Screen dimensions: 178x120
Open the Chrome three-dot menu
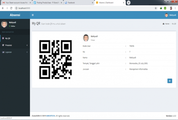point(175,8)
